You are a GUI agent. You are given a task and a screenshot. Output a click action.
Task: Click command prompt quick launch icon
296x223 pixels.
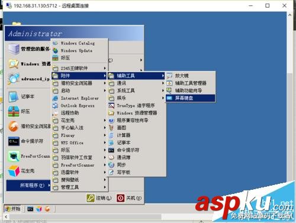(x=30, y=209)
